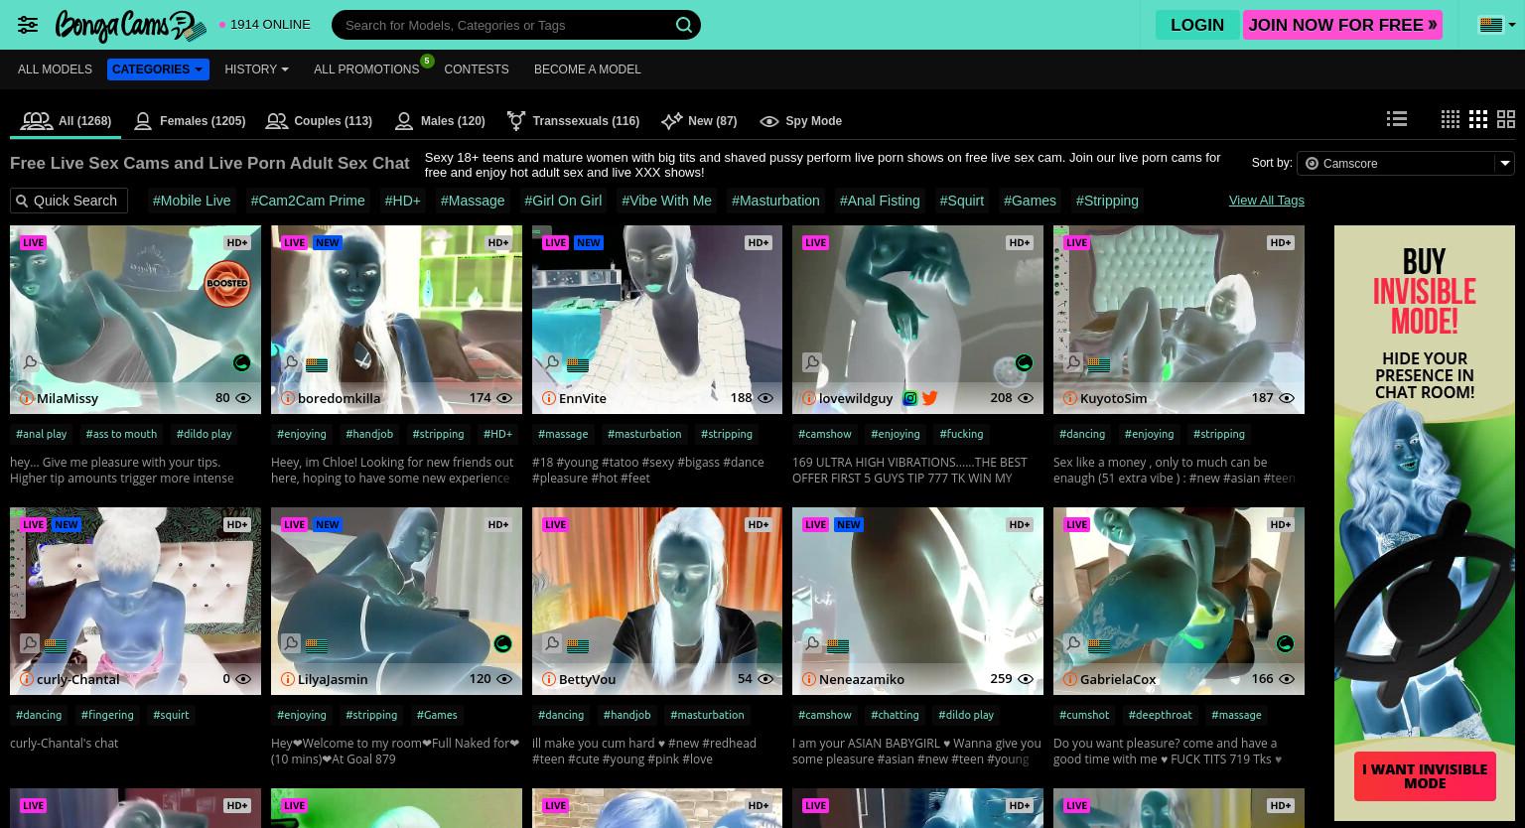The image size is (1525, 828).
Task: Click the viewers eye icon for Neneazamiko
Action: 1026,679
